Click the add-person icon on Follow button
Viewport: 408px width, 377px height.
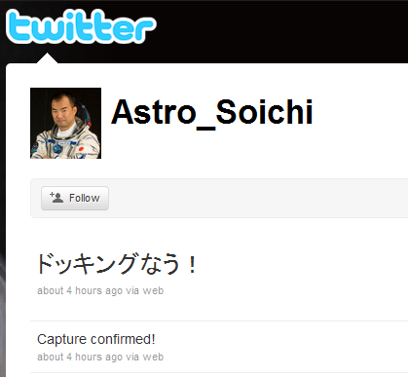pos(56,198)
